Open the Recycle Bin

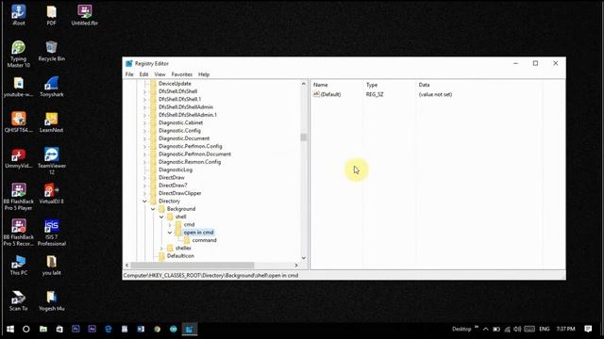tap(51, 51)
